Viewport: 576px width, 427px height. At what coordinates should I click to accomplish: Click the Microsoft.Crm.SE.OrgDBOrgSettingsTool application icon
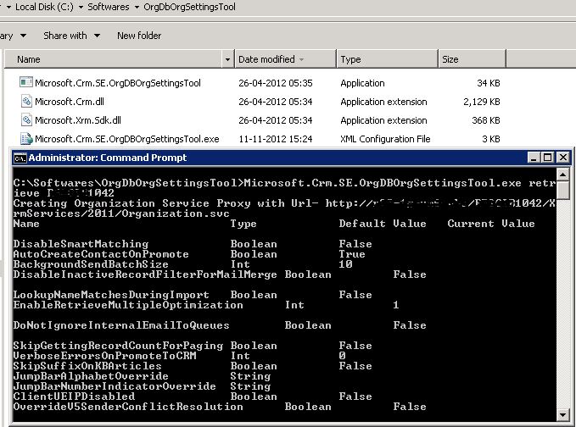26,83
